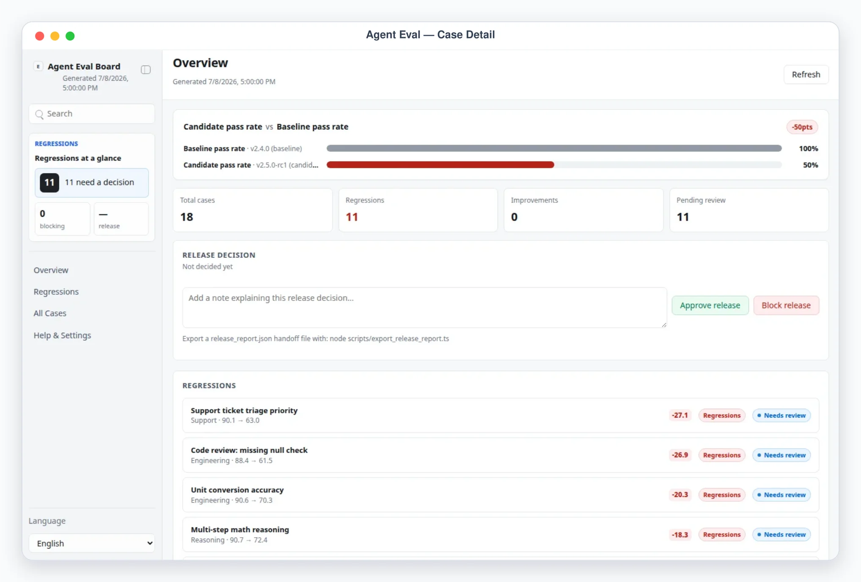Open the Language dropdown set to English
This screenshot has height=582, width=861.
point(92,544)
